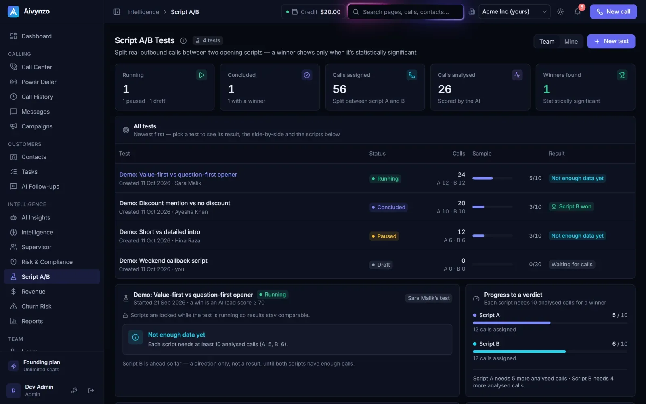Open the notifications bell
Image resolution: width=646 pixels, height=404 pixels.
click(x=577, y=12)
